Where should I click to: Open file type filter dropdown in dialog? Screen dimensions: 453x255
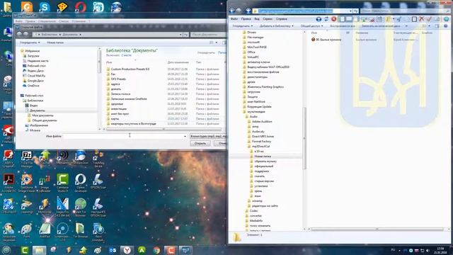click(x=208, y=136)
